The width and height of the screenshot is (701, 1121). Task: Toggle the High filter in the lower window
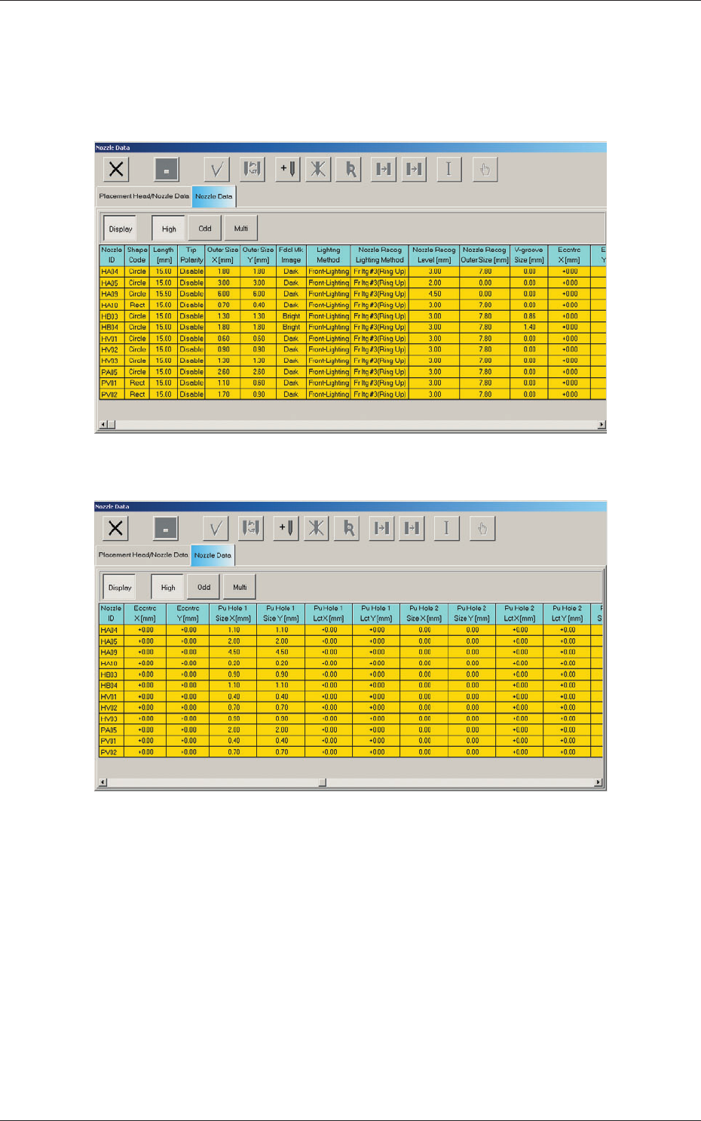tap(168, 587)
